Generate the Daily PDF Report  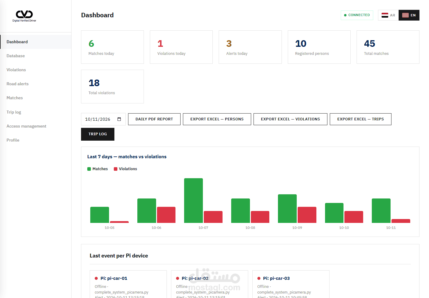pos(154,119)
